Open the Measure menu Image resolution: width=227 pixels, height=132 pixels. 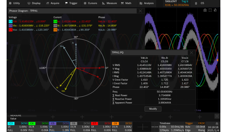(x=109, y=3)
